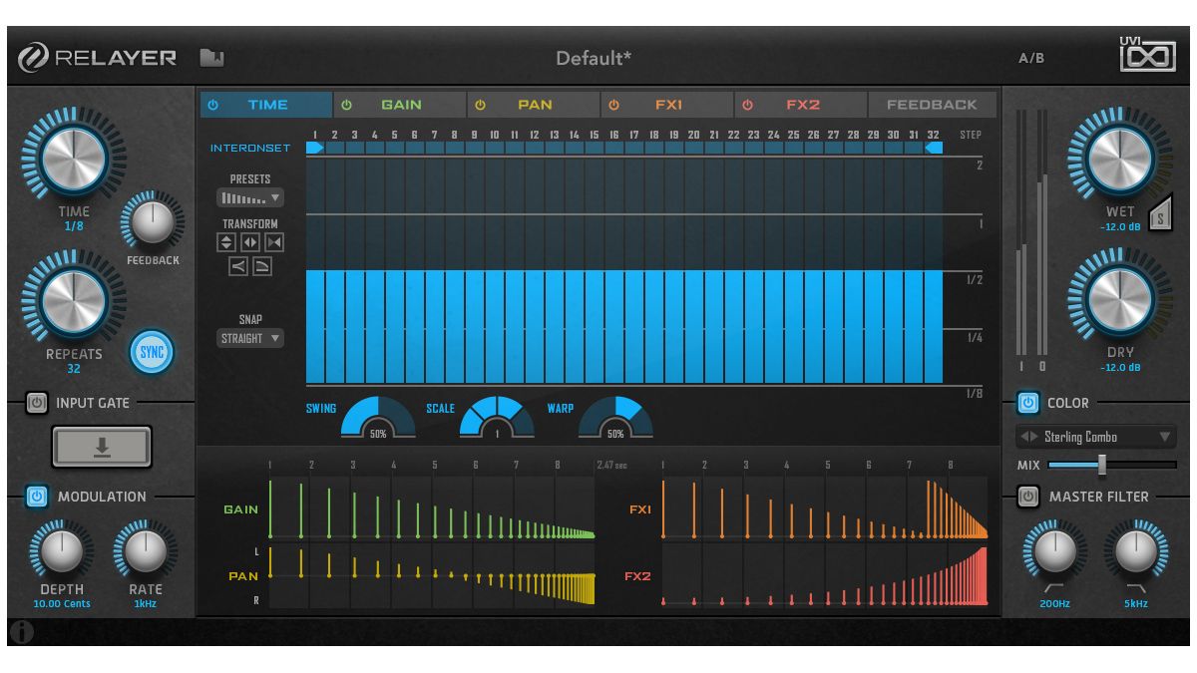Toggle the MODULATION power button

[36, 497]
